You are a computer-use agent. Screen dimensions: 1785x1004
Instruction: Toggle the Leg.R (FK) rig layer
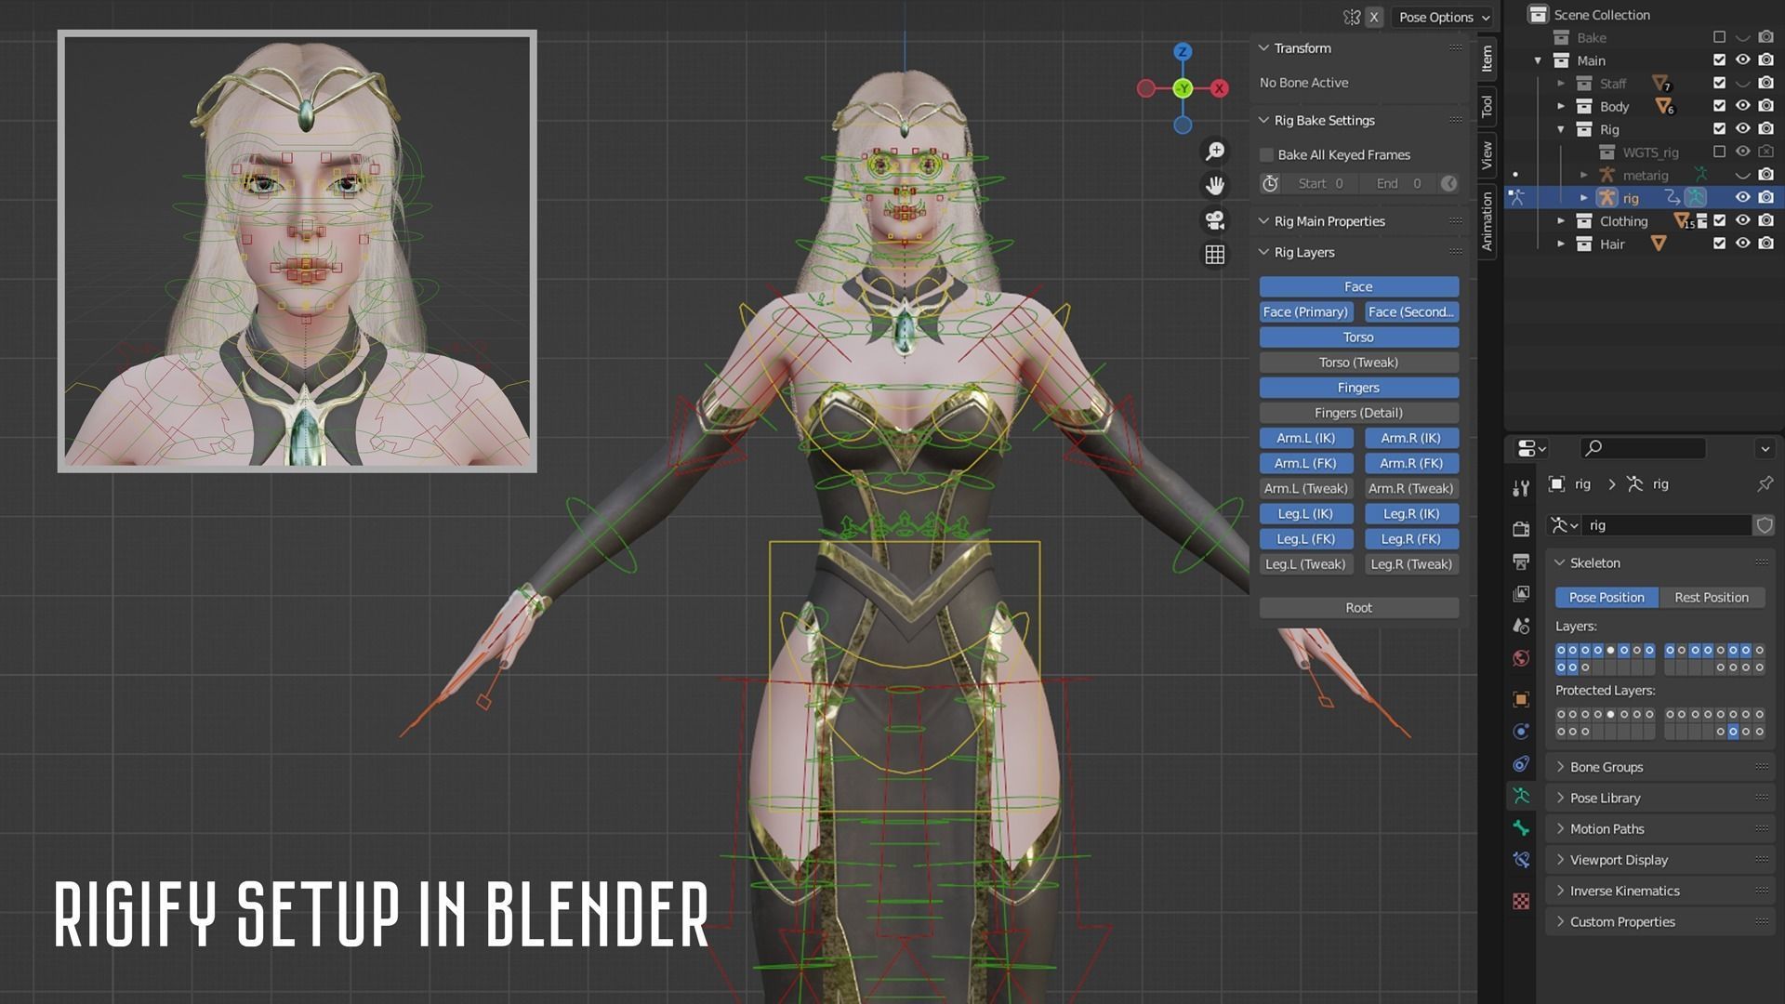pyautogui.click(x=1410, y=539)
